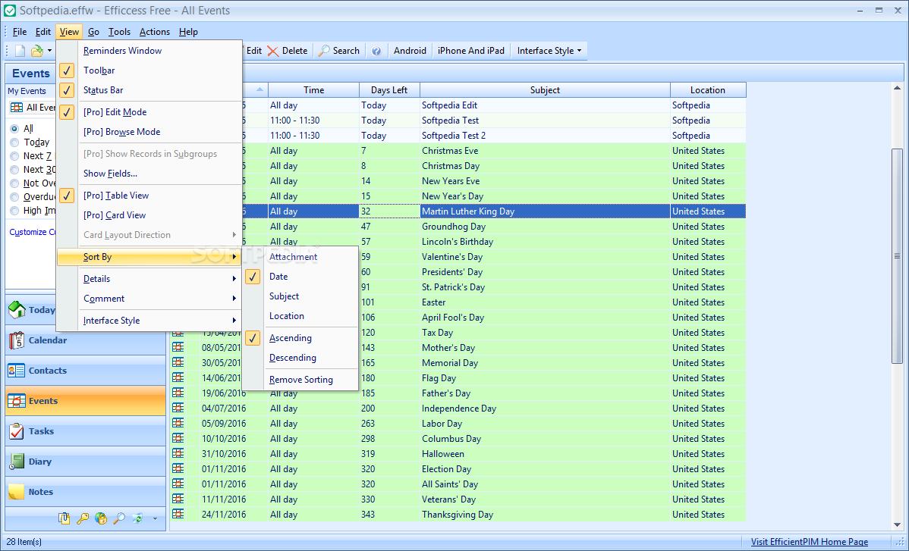This screenshot has width=909, height=551.
Task: Click the Subject column header
Action: point(545,90)
